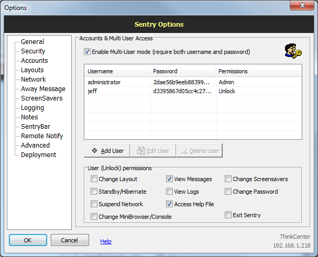Click password hash d3395867d05cc4c27...
This screenshot has height=257, width=318.
coord(182,91)
